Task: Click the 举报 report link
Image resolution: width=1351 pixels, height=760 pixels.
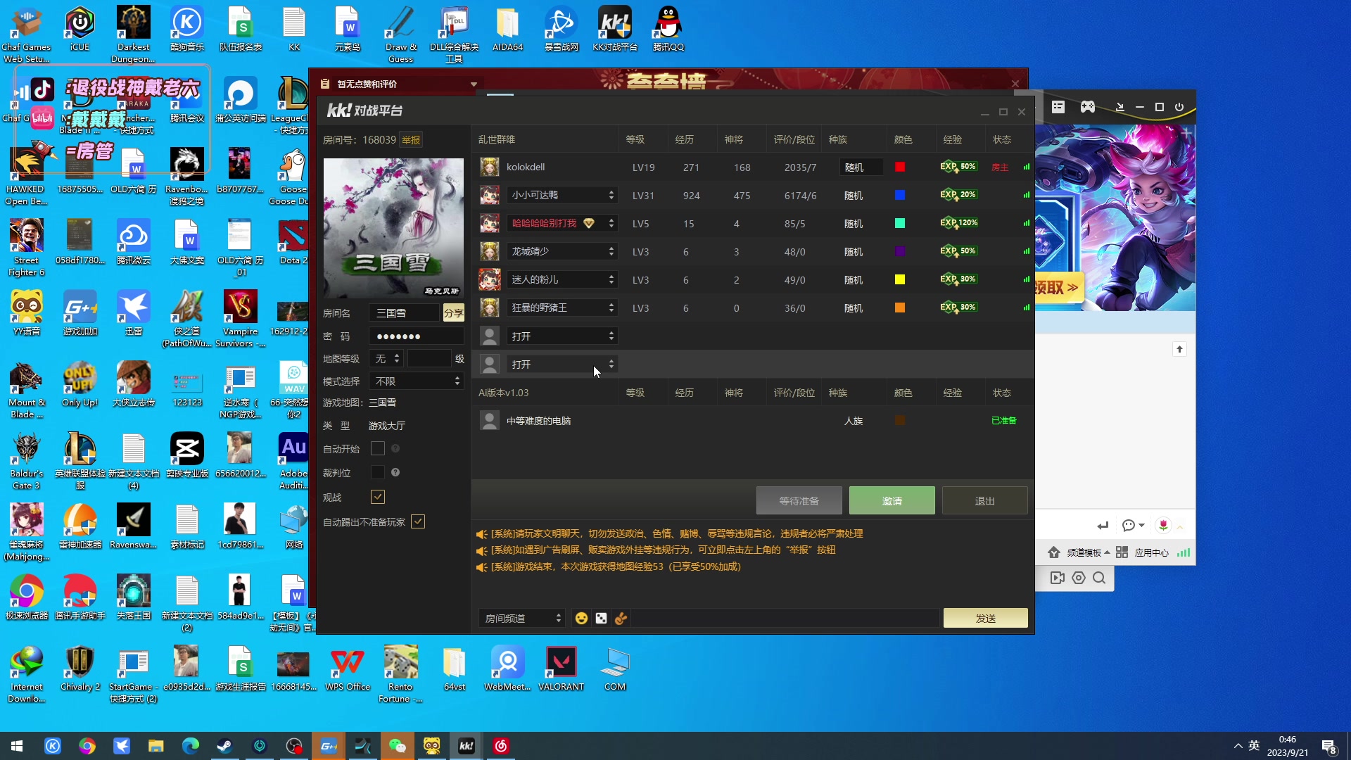Action: click(x=411, y=140)
